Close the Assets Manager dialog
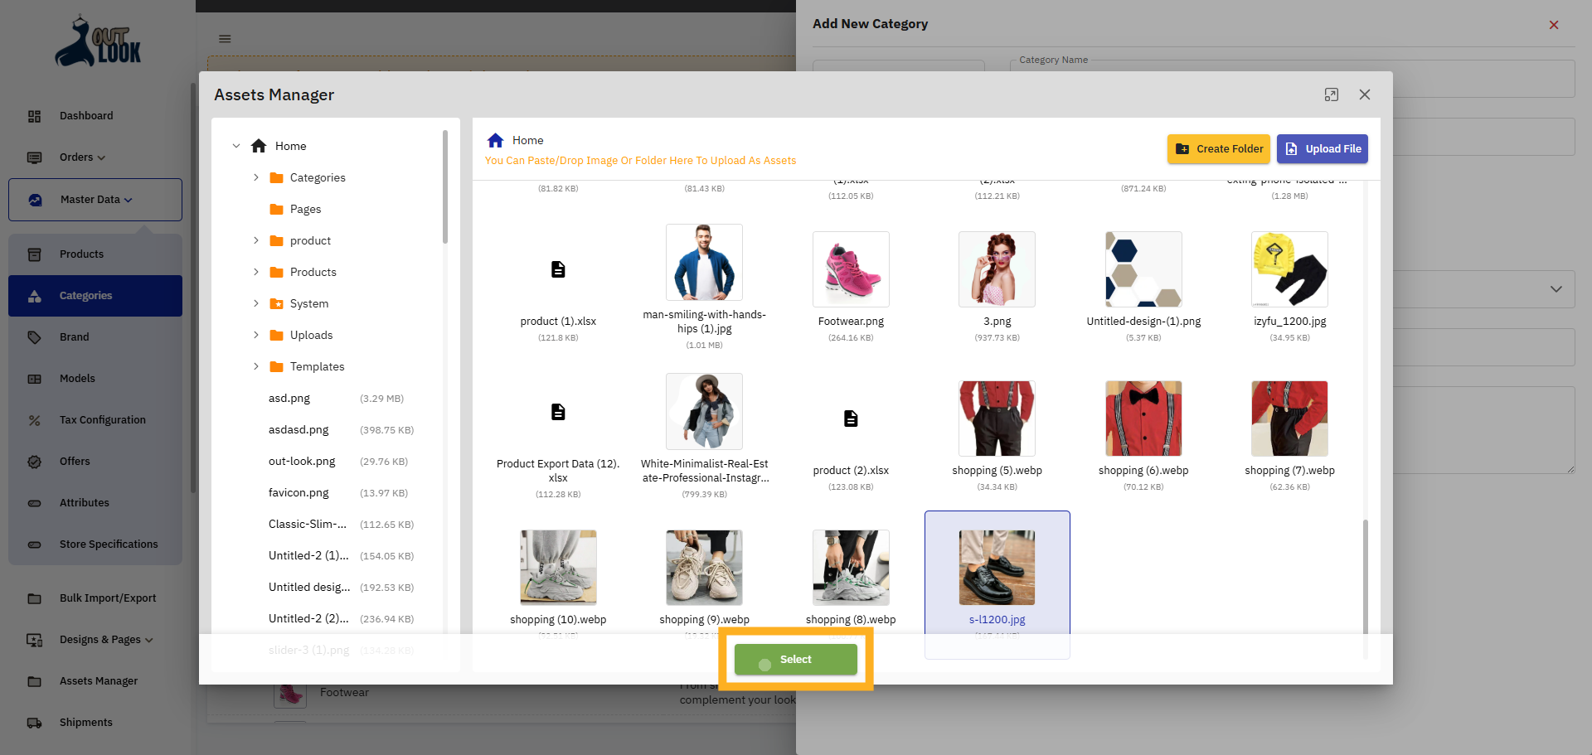This screenshot has height=755, width=1592. pyautogui.click(x=1365, y=94)
